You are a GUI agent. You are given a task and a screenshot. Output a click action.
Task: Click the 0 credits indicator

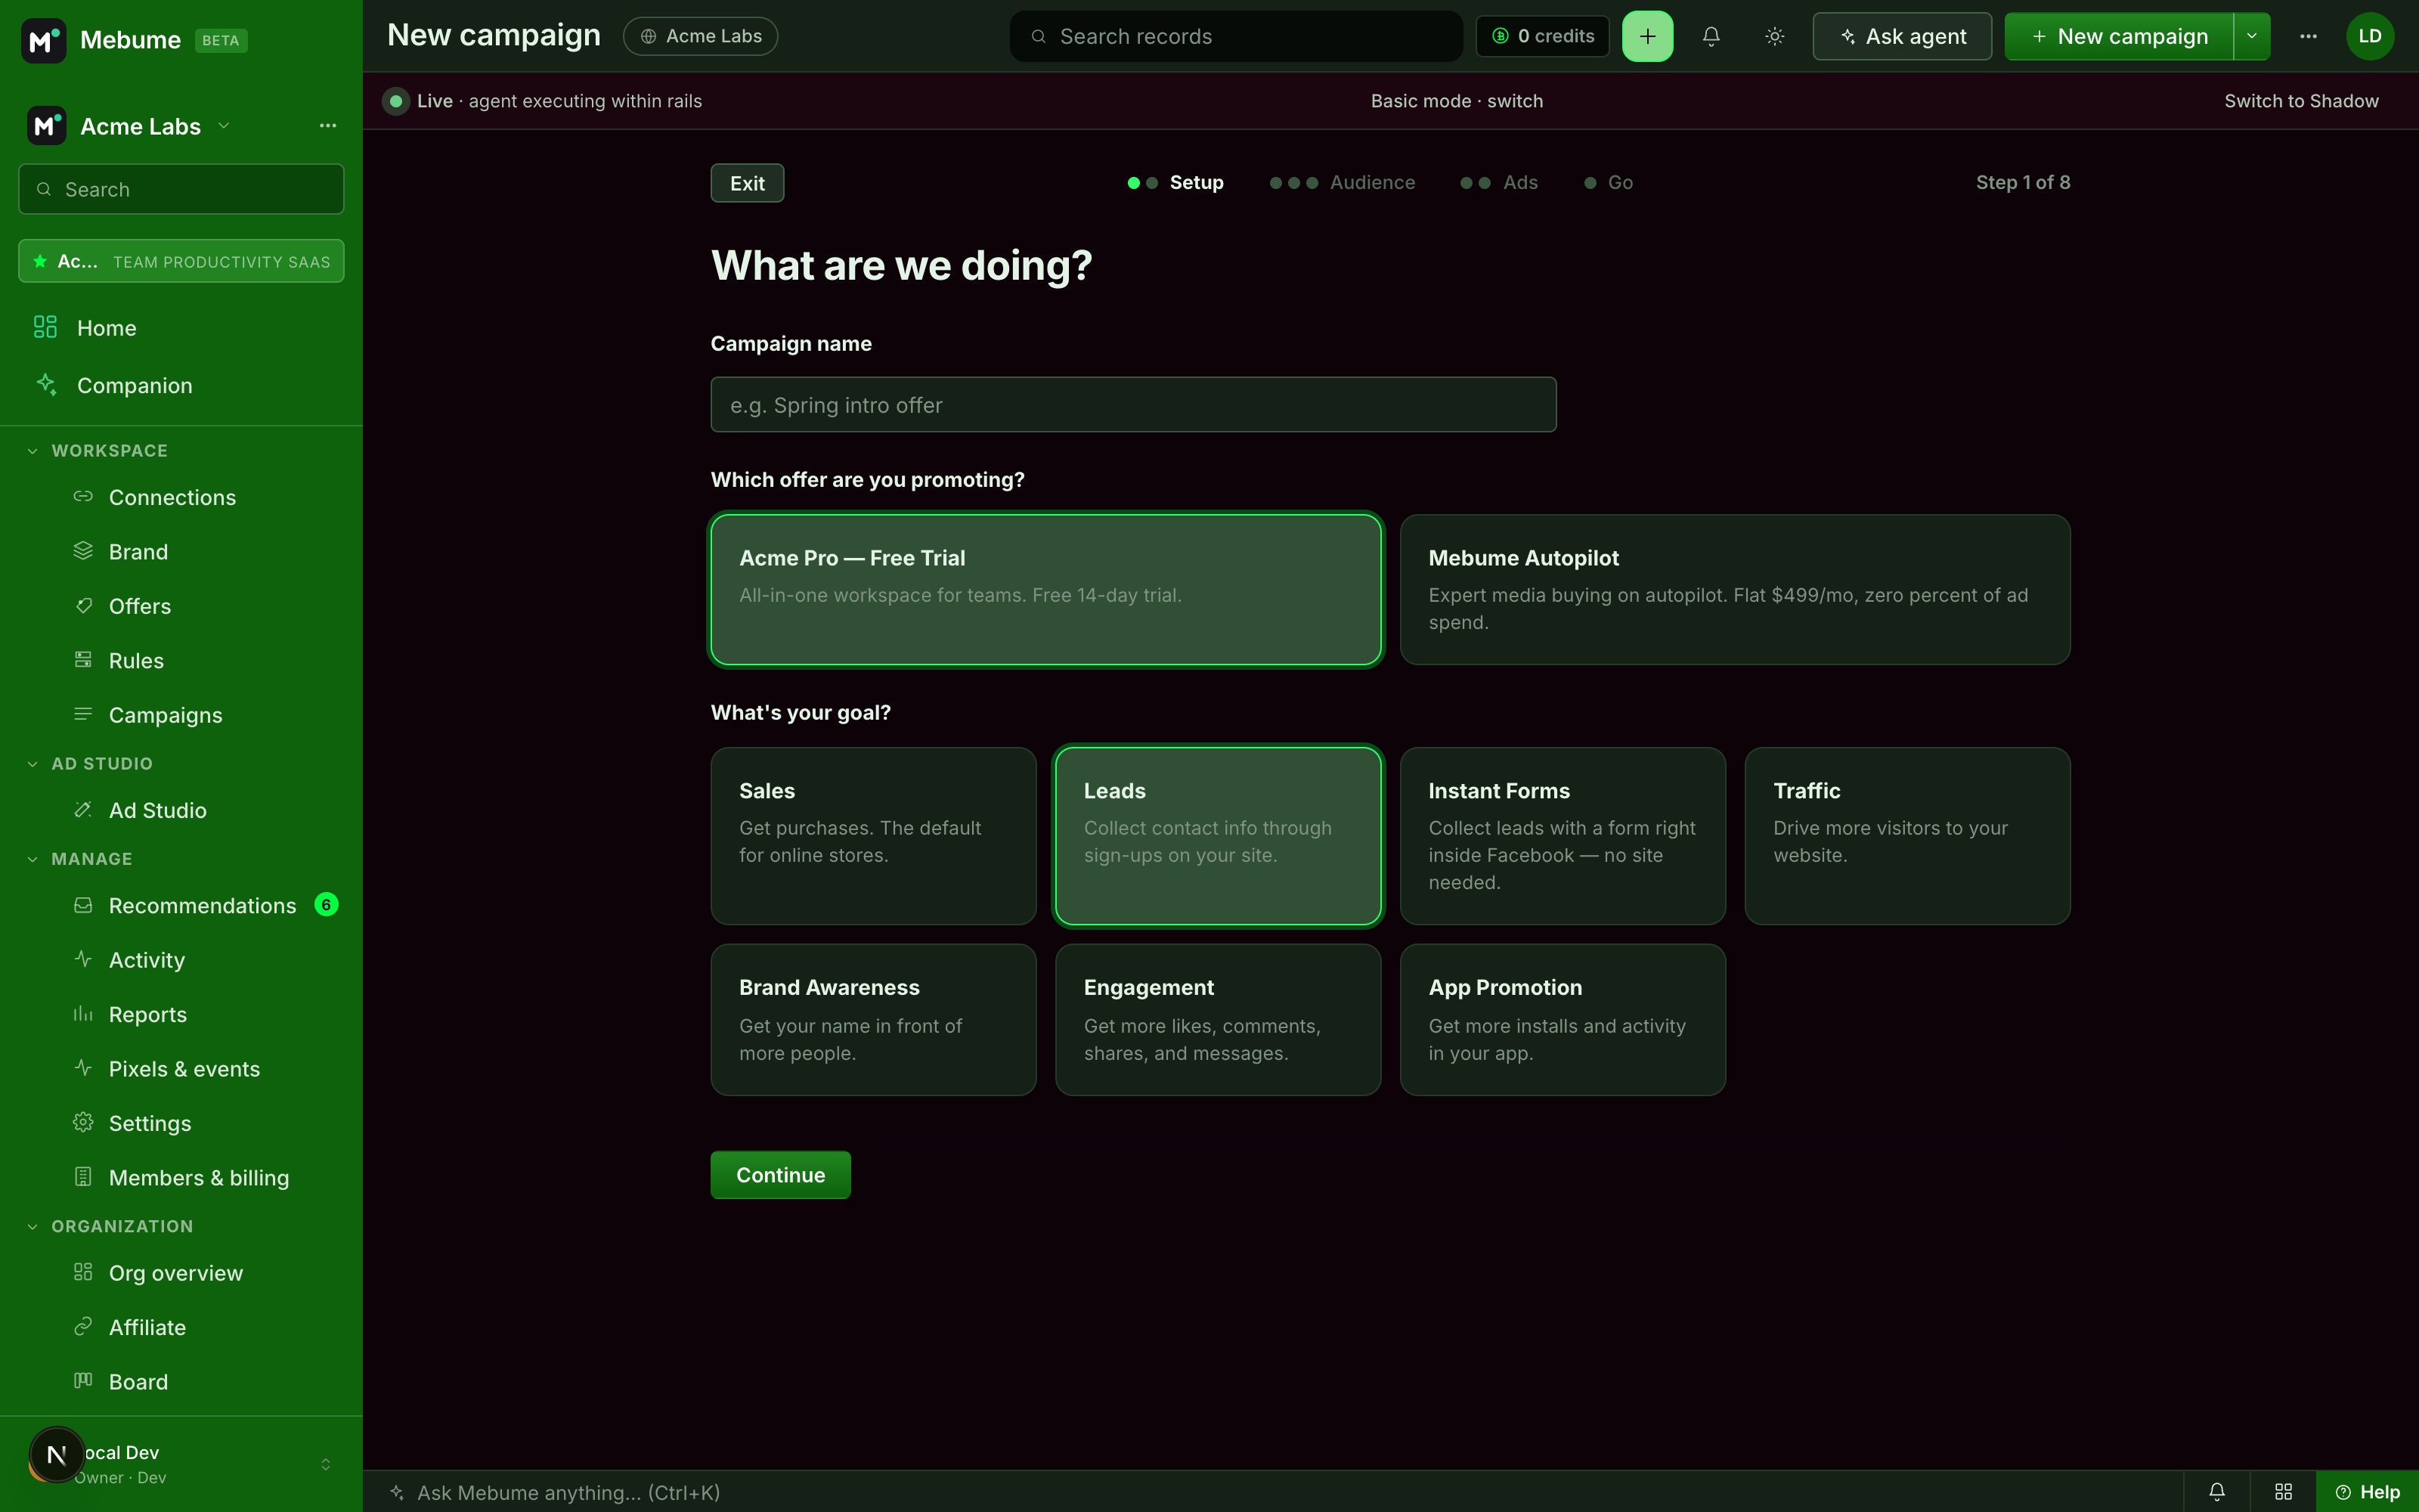point(1542,36)
